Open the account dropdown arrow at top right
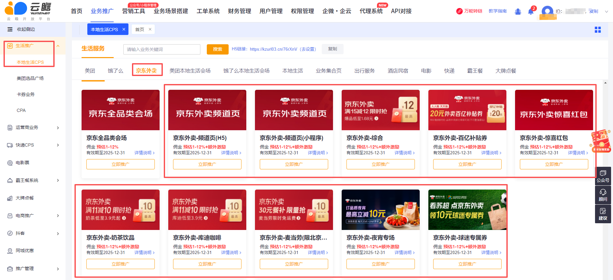Image resolution: width=613 pixels, height=280 pixels. click(607, 12)
